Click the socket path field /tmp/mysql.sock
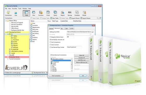 pyautogui.click(x=74, y=47)
